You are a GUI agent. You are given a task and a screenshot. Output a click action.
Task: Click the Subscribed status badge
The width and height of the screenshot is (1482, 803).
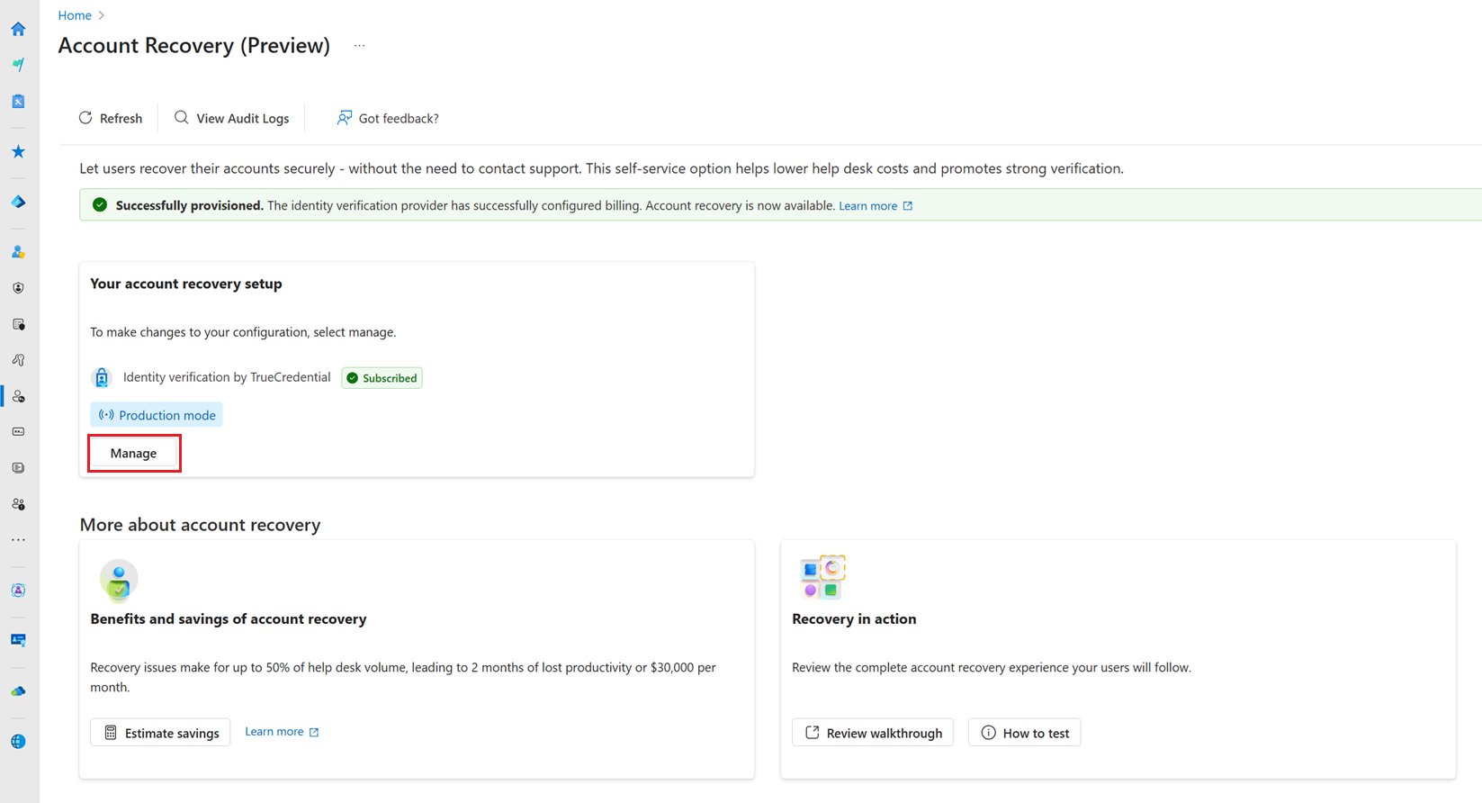[382, 378]
